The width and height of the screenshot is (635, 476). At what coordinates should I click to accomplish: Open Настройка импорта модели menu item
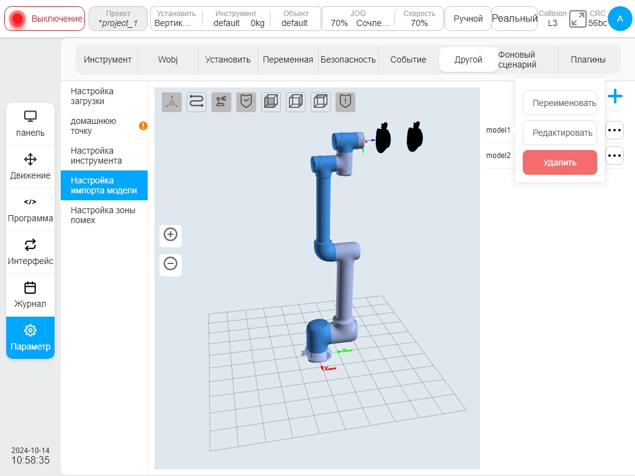click(104, 185)
